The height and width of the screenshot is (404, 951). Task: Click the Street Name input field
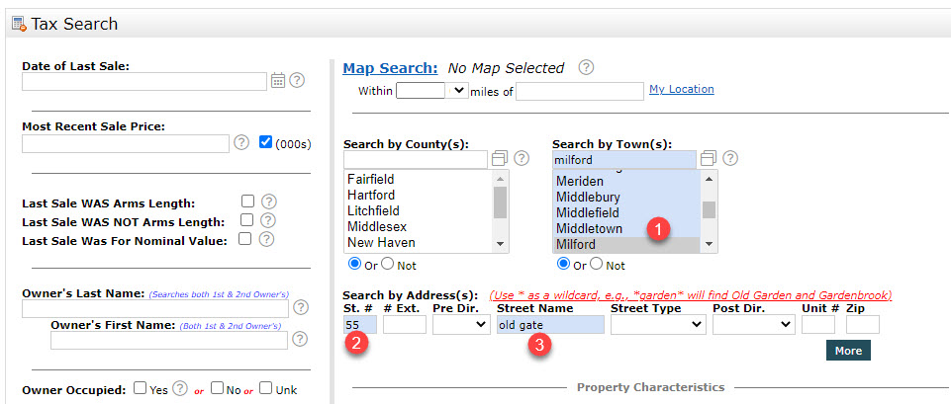[x=550, y=325]
